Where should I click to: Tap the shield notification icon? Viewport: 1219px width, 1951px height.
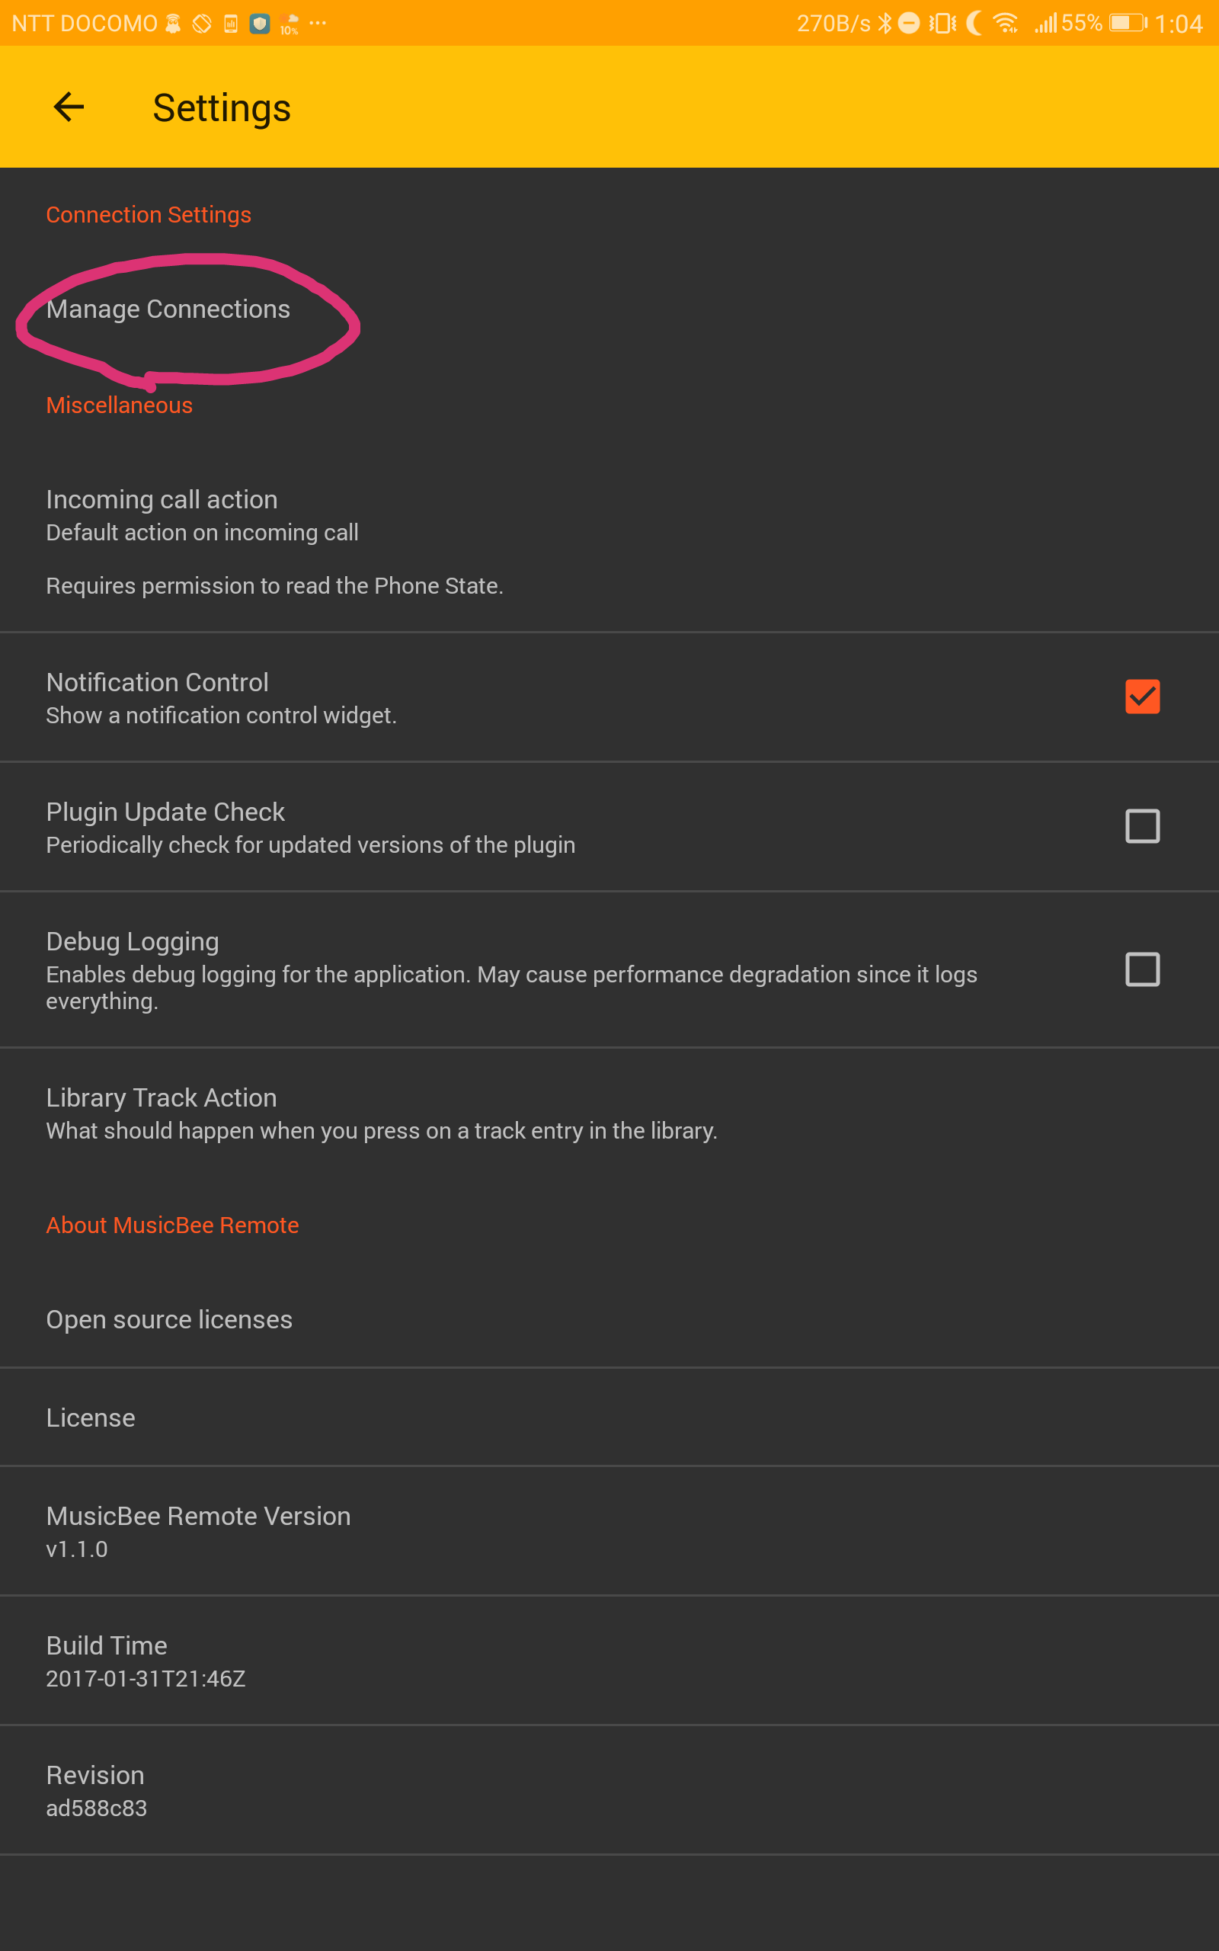point(259,24)
